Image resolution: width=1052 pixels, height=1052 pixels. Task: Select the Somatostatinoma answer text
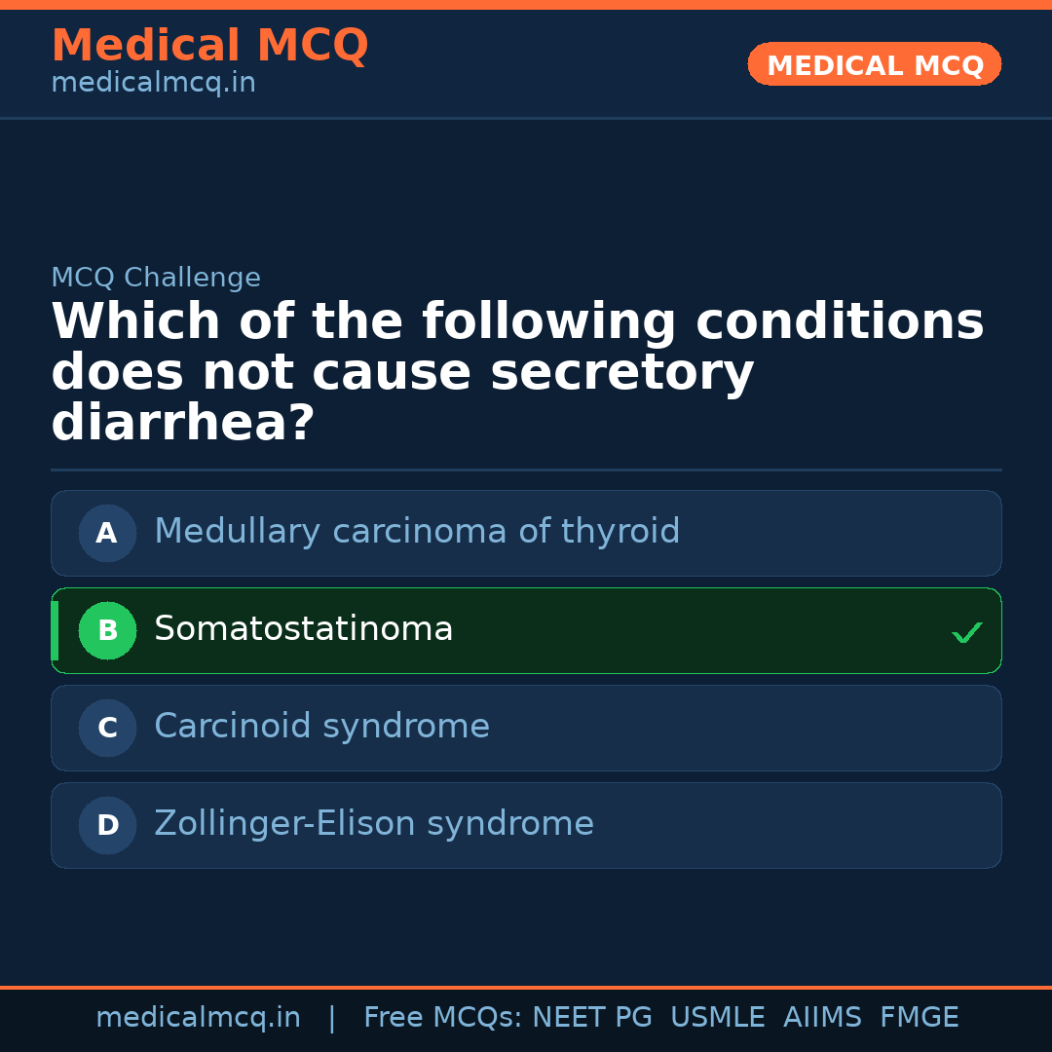(x=303, y=629)
